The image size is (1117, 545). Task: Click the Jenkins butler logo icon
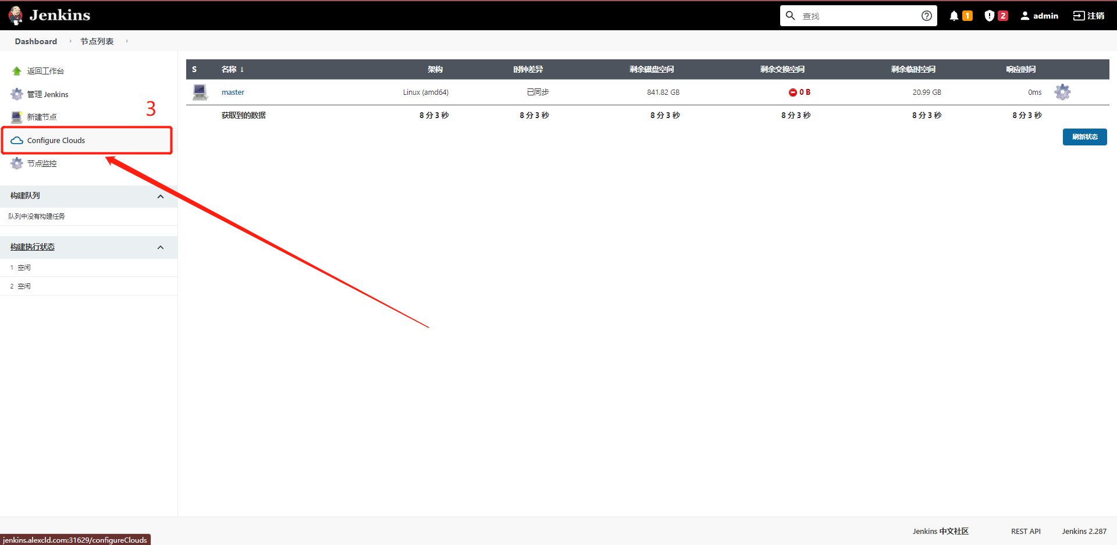[x=16, y=15]
